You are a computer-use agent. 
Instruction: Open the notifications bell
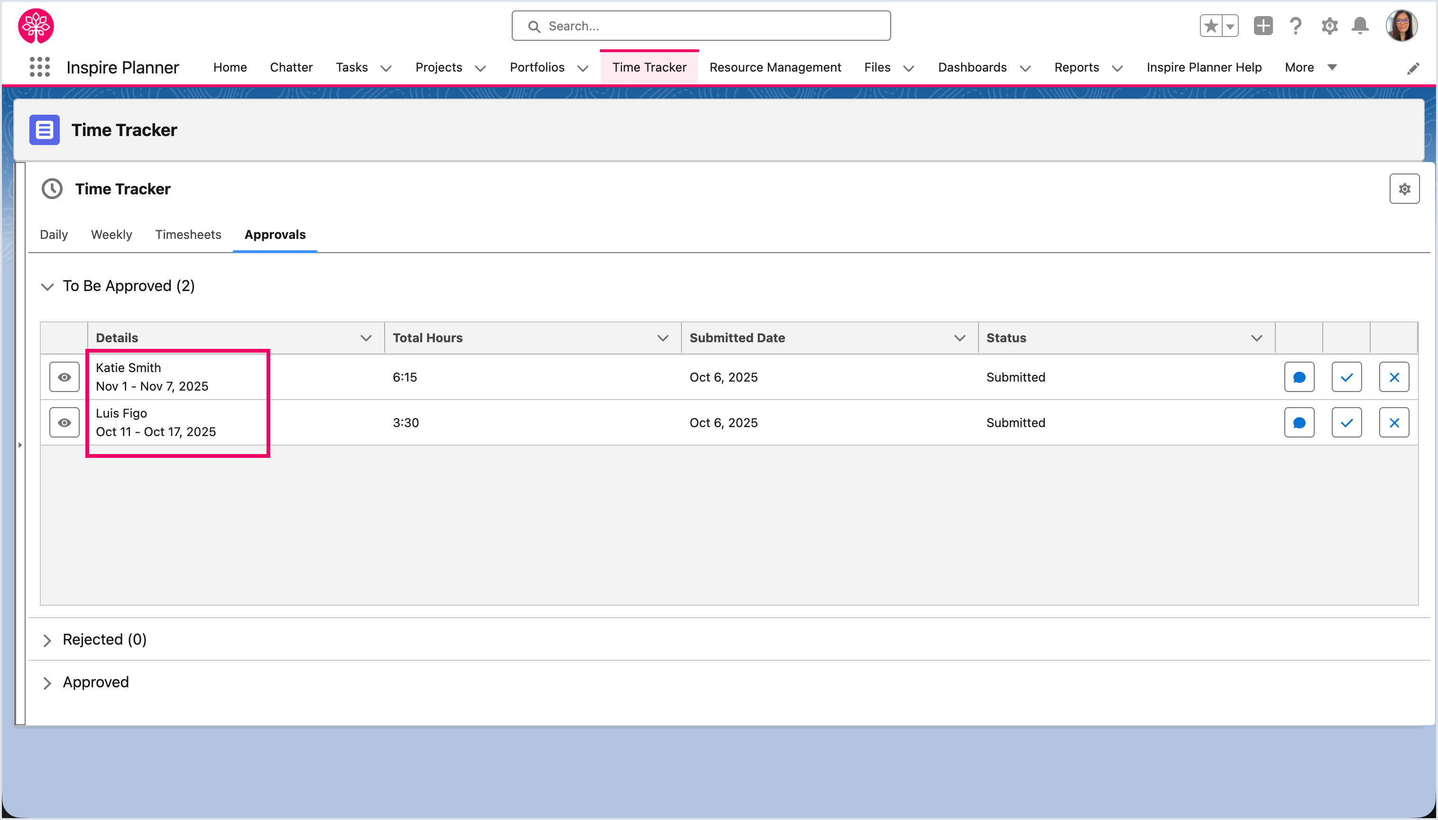point(1360,26)
